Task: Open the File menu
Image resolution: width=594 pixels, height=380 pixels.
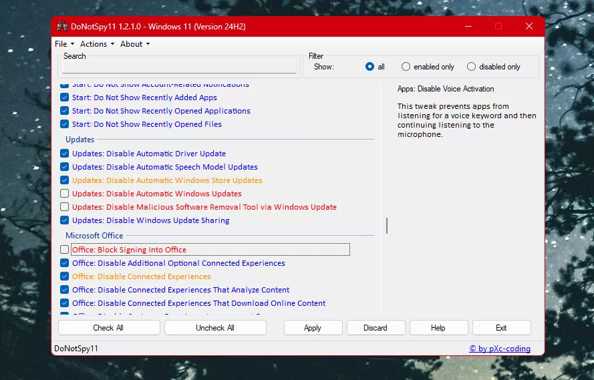Action: [64, 44]
